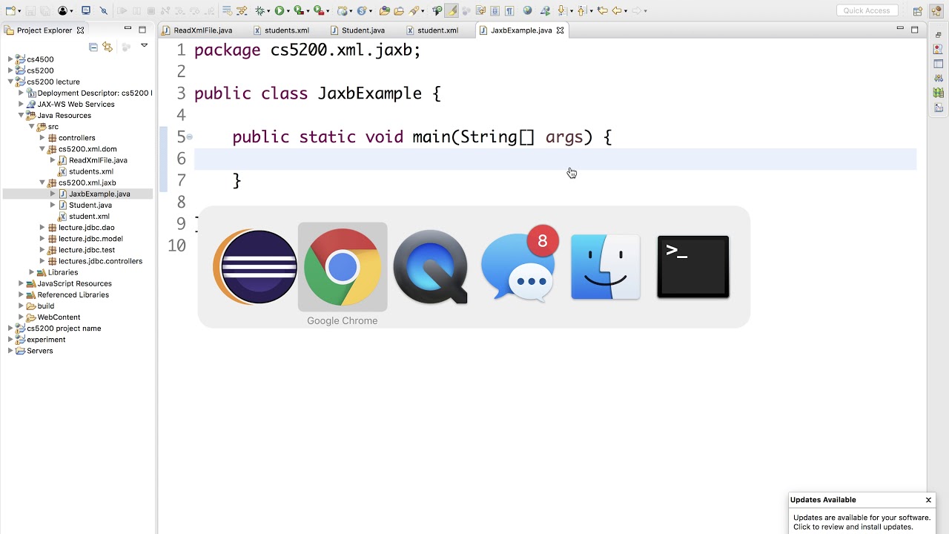Expand the cs4500 project

[10, 59]
